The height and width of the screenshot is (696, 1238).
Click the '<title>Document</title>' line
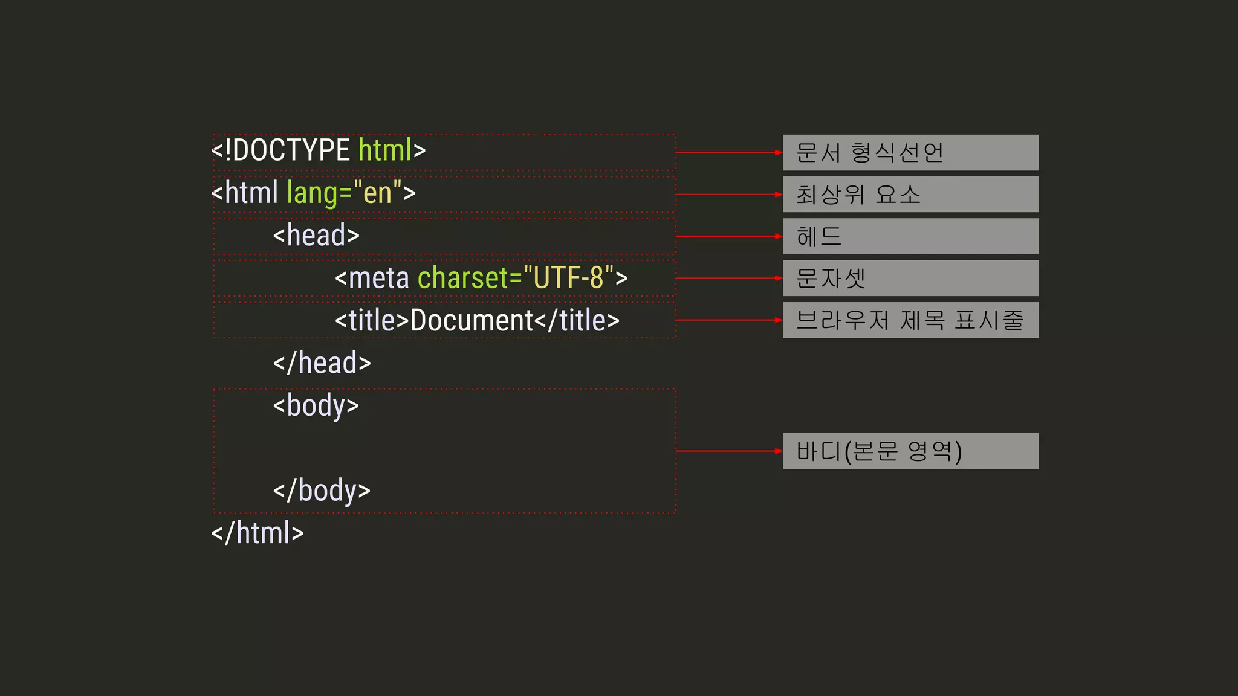477,320
